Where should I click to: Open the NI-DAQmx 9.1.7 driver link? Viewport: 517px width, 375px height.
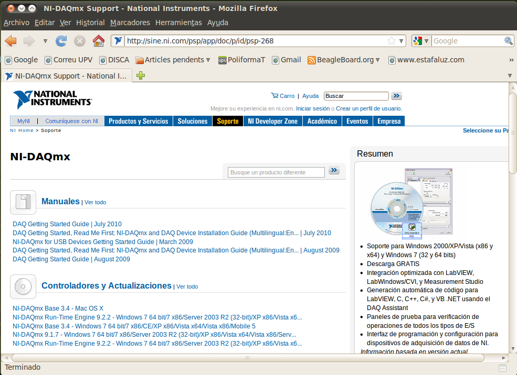pos(154,335)
